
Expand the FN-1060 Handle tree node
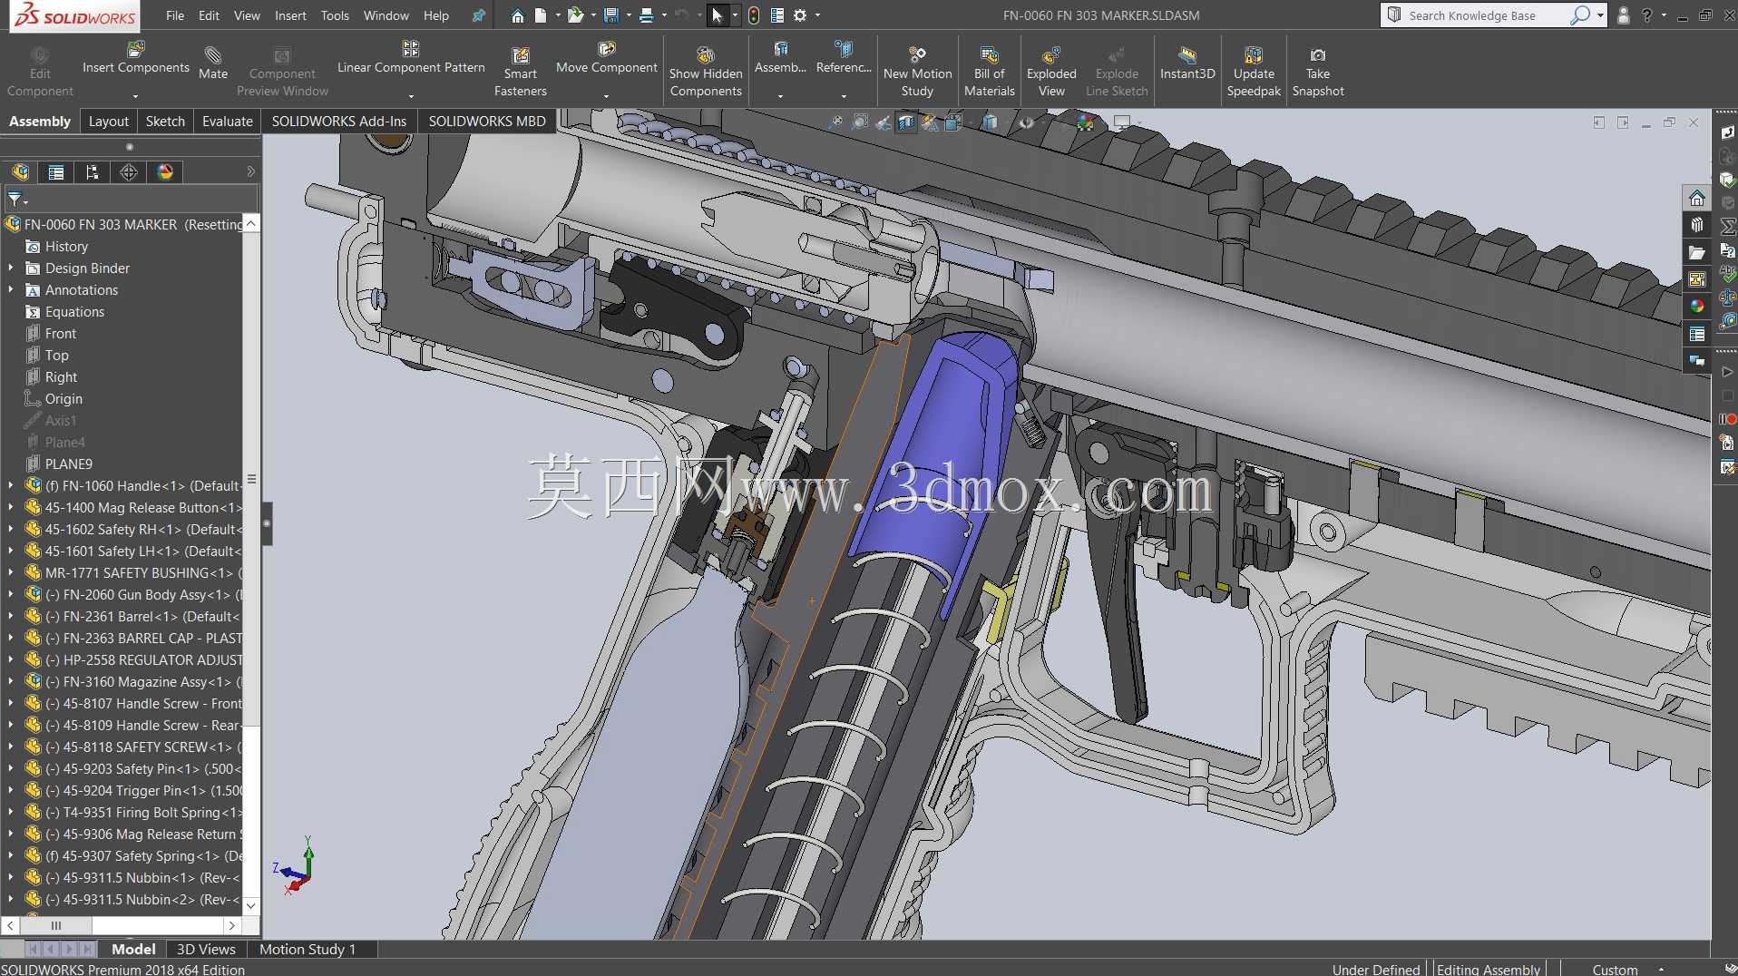[11, 486]
